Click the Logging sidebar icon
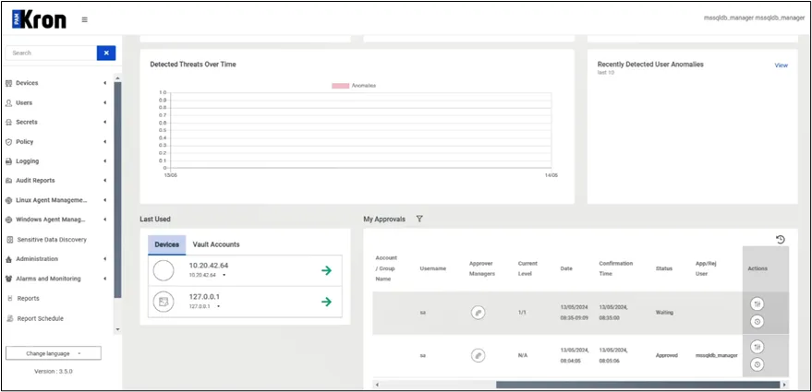The width and height of the screenshot is (812, 392). click(9, 161)
